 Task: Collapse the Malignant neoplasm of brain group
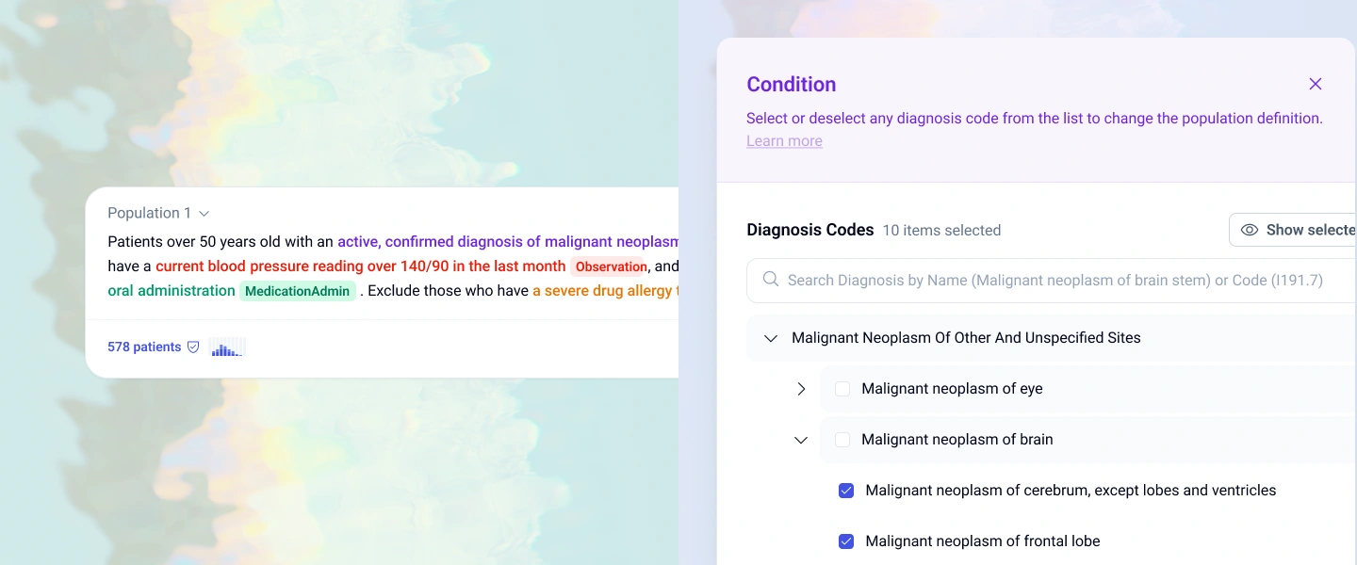(x=801, y=440)
